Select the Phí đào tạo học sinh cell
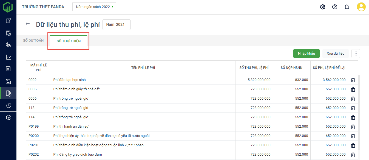The image size is (369, 160). (70, 80)
